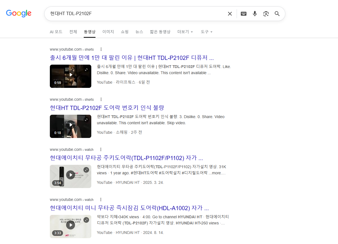338x244 pixels.
Task: Open the on-screen keyboard input tool
Action: click(x=244, y=14)
